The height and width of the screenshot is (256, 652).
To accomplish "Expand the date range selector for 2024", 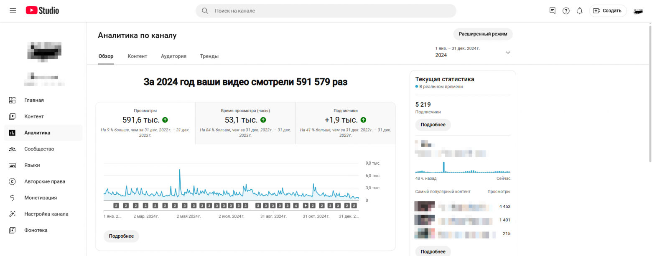I will click(507, 52).
